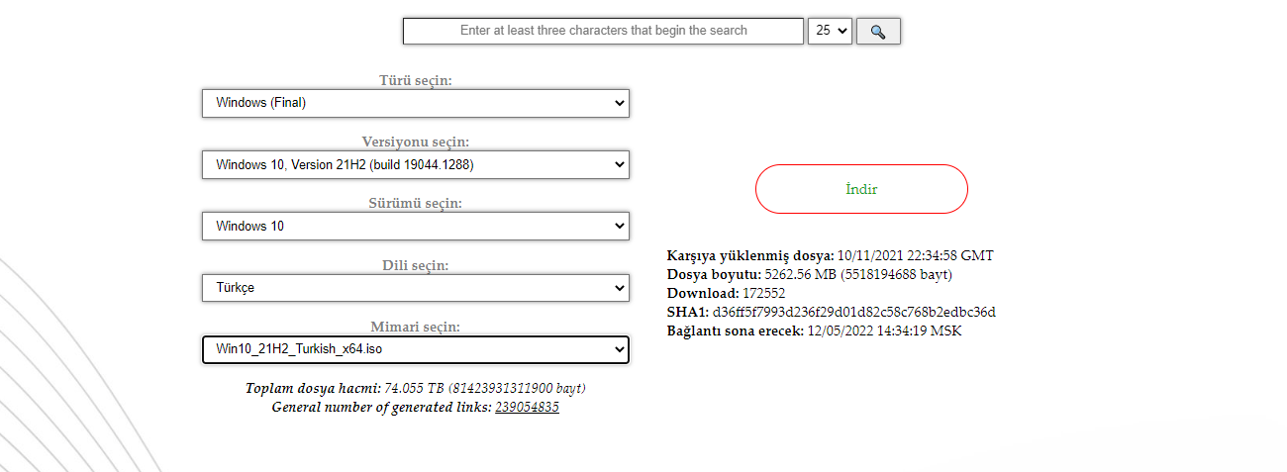
Task: Expand the Dili seçin dropdown (Türkçe)
Action: point(416,288)
